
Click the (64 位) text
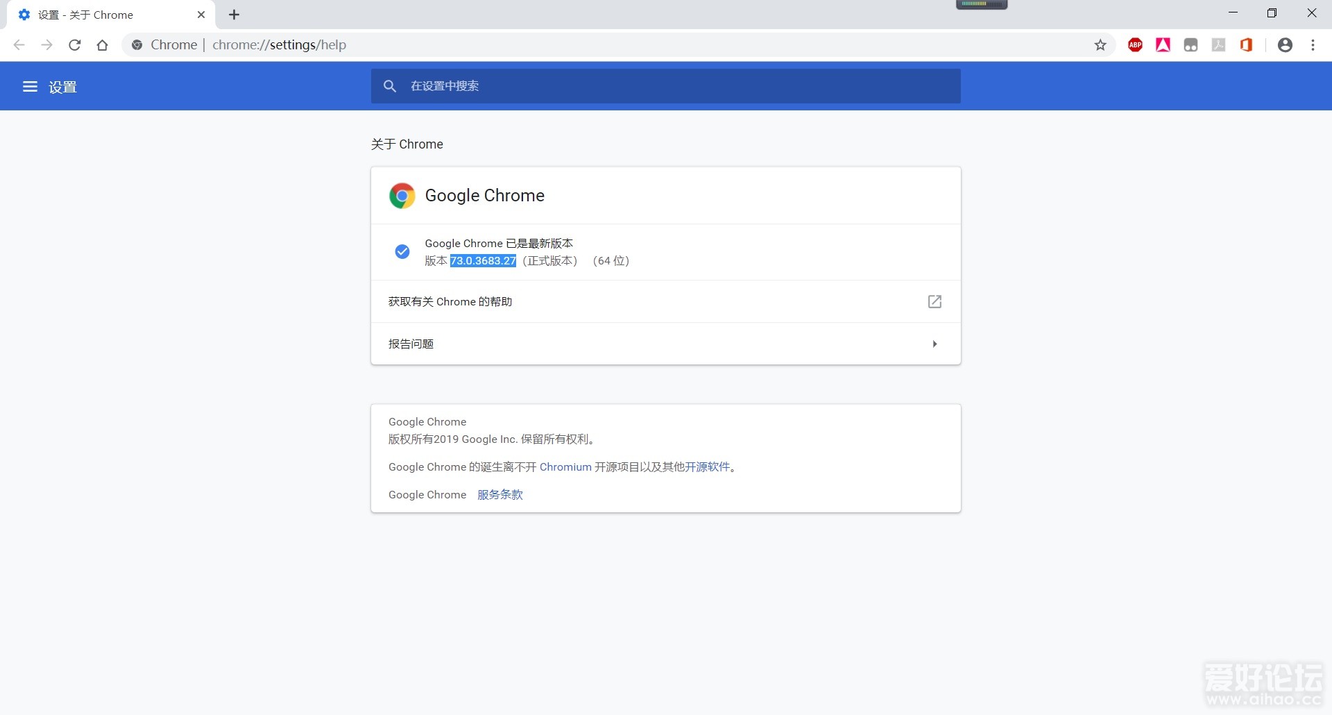coord(611,261)
